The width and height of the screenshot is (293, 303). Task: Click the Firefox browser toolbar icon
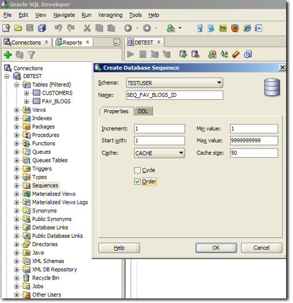(x=235, y=28)
